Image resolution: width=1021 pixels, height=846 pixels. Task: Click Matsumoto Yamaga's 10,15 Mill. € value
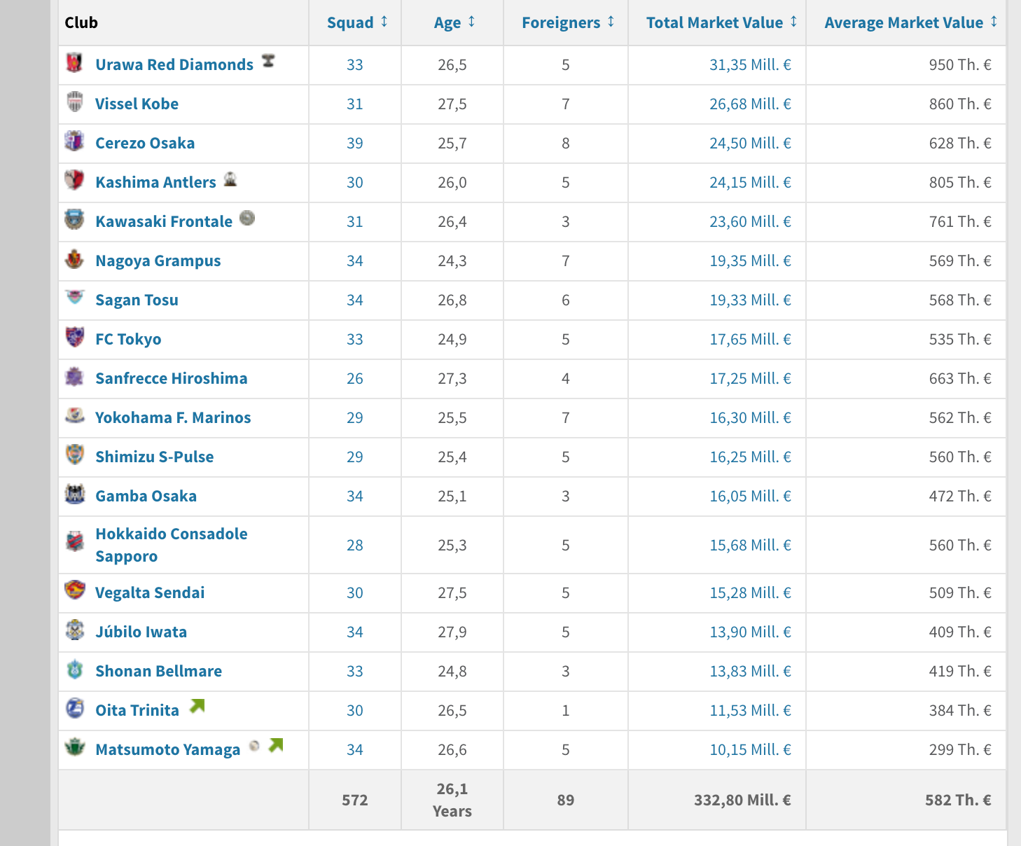750,749
